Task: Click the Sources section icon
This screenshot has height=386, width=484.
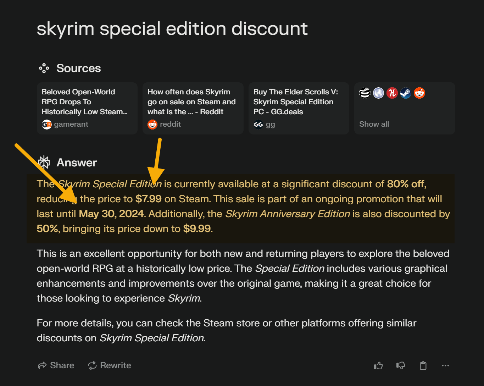Action: (44, 68)
